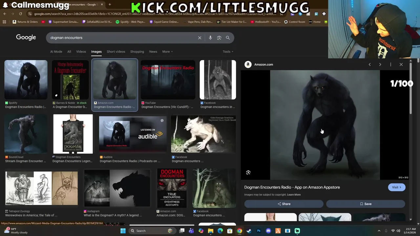Open 'Dogman Encounters Radio - App on Amazon Appstore' title
This screenshot has height=236, width=420.
pyautogui.click(x=292, y=187)
